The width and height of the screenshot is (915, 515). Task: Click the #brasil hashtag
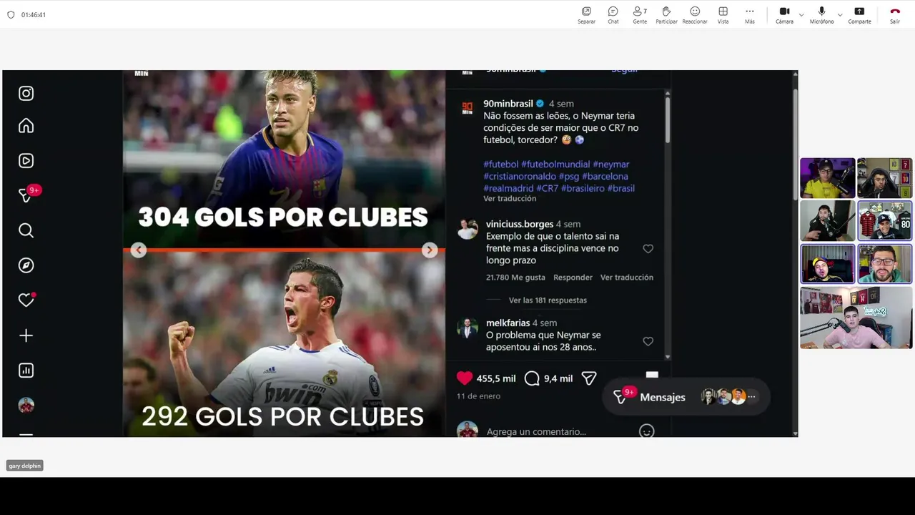point(621,189)
